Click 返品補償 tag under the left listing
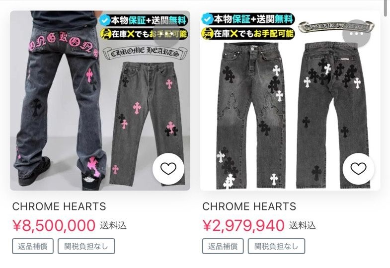 click(x=33, y=246)
